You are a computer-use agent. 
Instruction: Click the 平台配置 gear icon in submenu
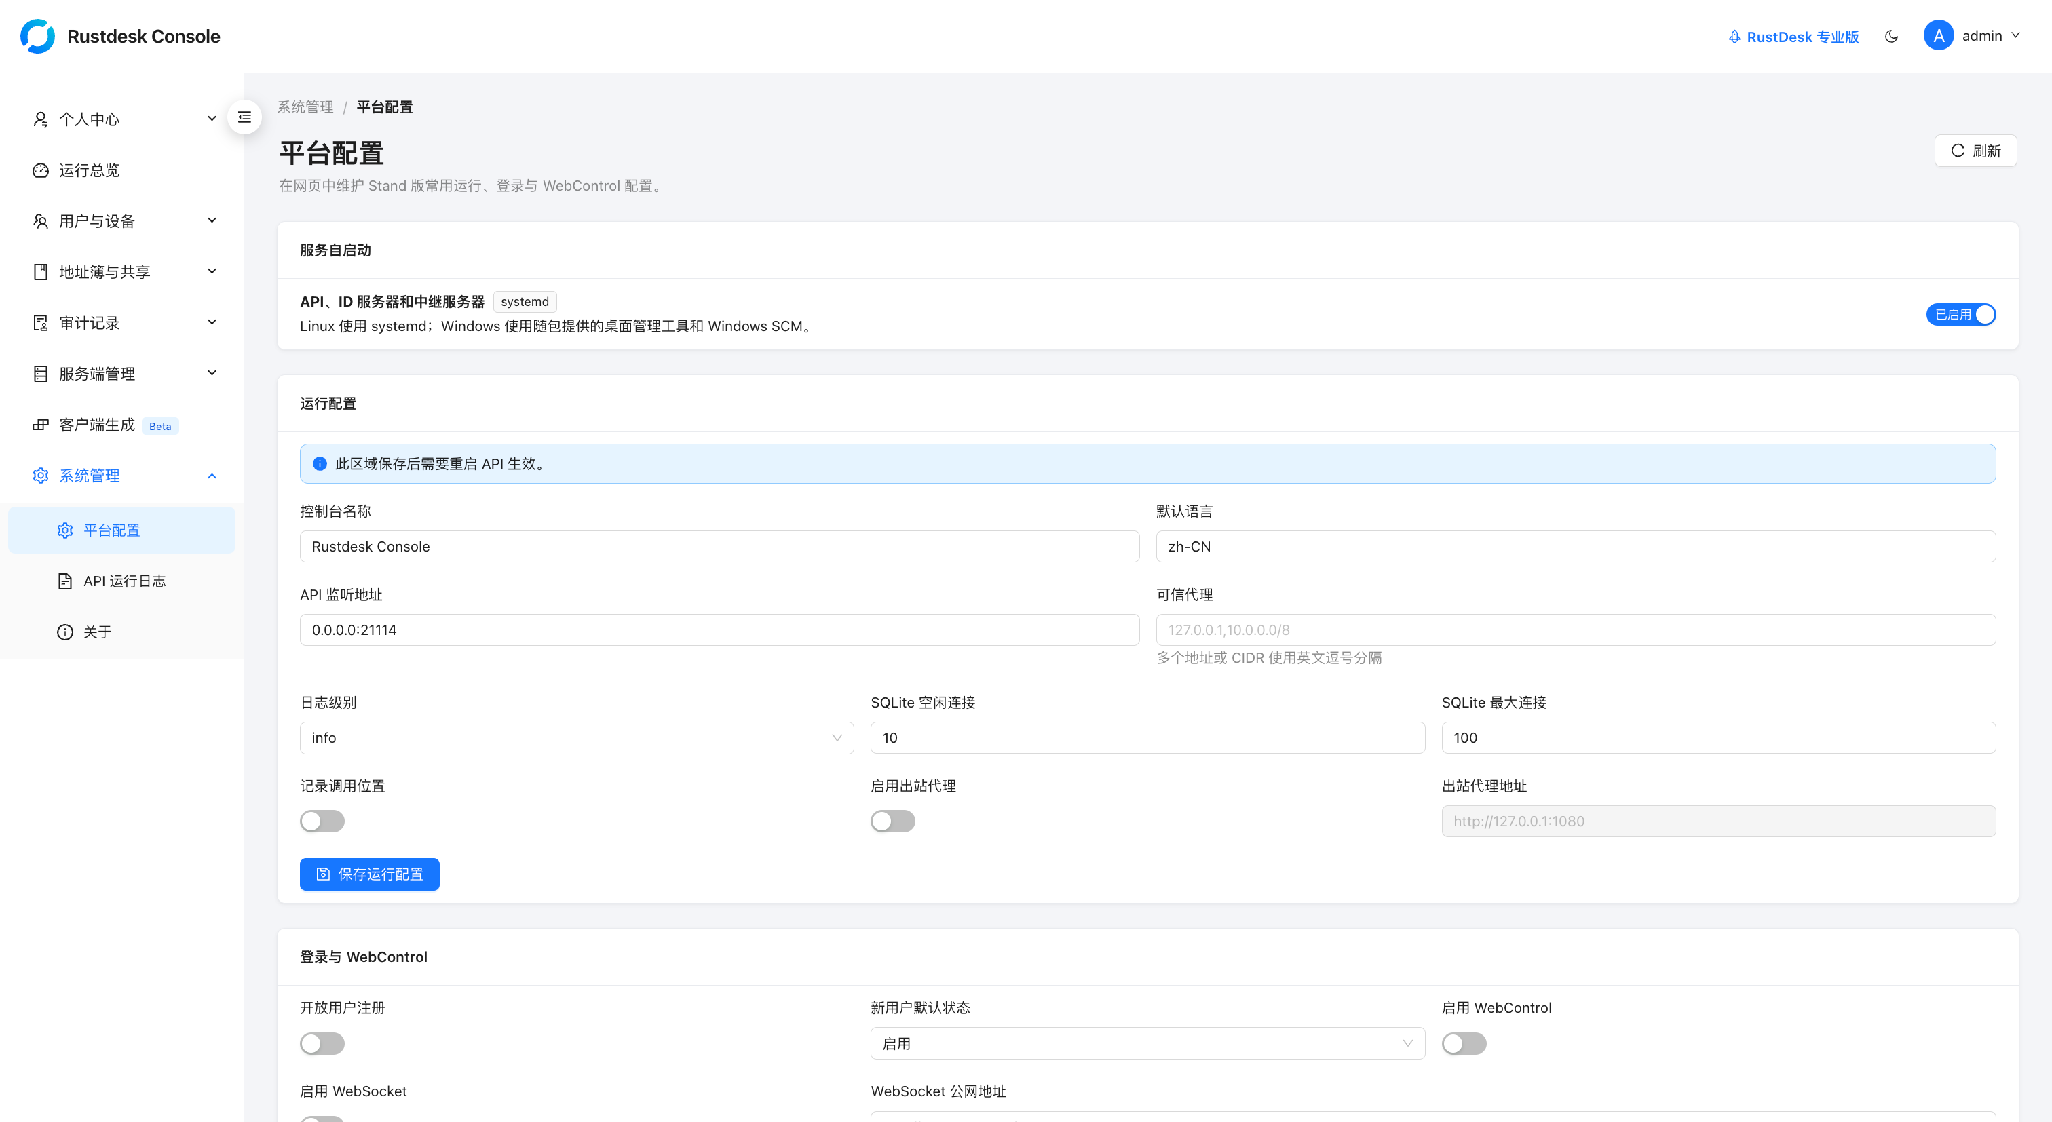point(65,530)
